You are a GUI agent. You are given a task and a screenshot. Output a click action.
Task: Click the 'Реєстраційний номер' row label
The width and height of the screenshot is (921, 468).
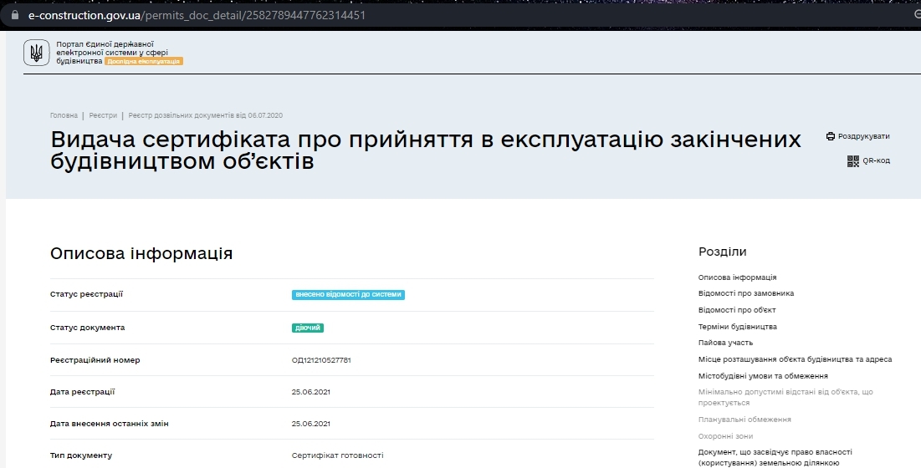(x=95, y=360)
